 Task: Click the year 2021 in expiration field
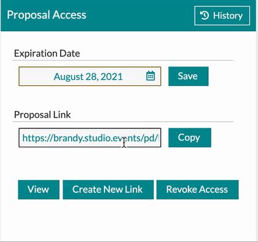coord(112,77)
